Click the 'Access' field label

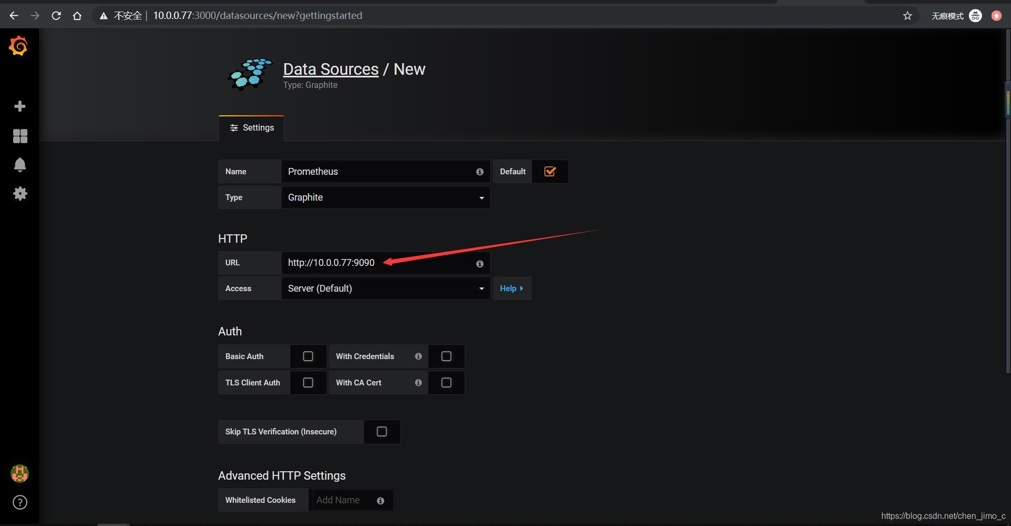pyautogui.click(x=238, y=289)
